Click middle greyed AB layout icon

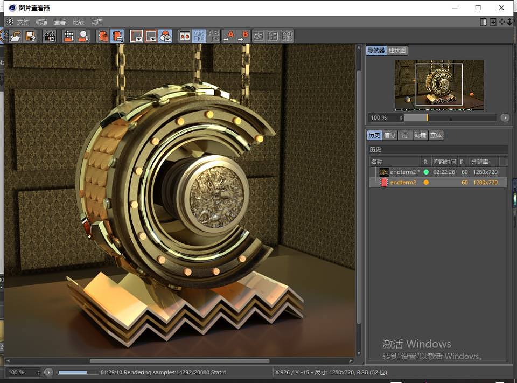(x=273, y=36)
